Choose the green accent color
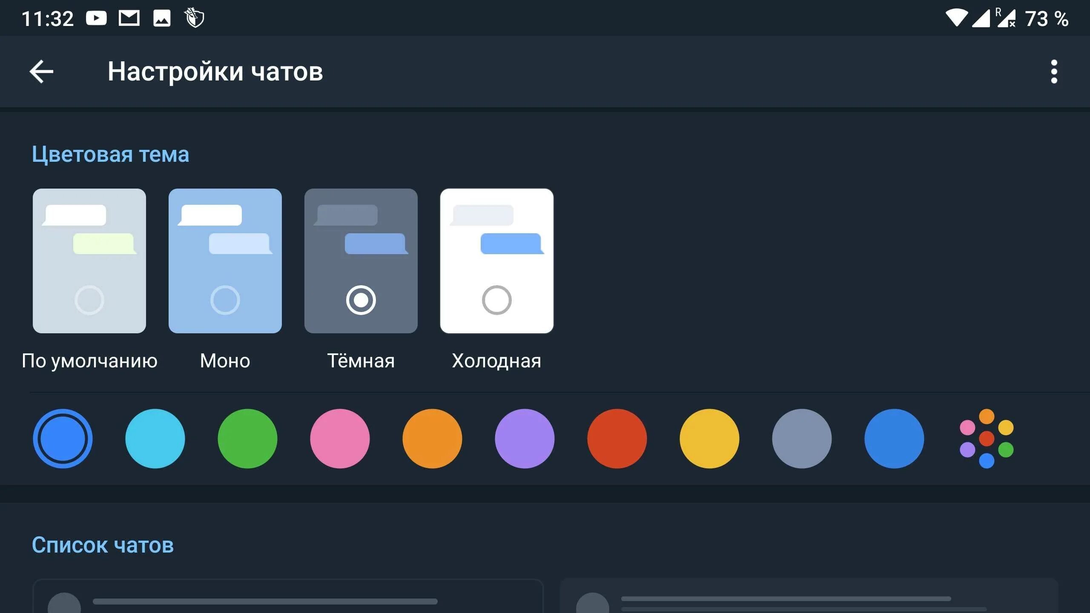This screenshot has height=613, width=1090. [247, 438]
